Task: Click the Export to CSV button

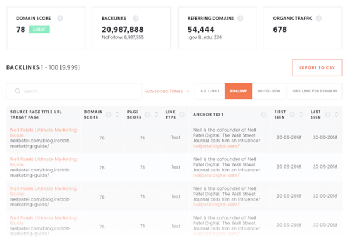Action: pyautogui.click(x=316, y=68)
